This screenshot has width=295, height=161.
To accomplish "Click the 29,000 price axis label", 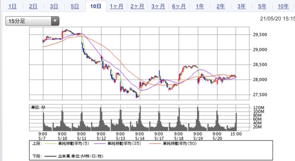I will tap(260, 50).
